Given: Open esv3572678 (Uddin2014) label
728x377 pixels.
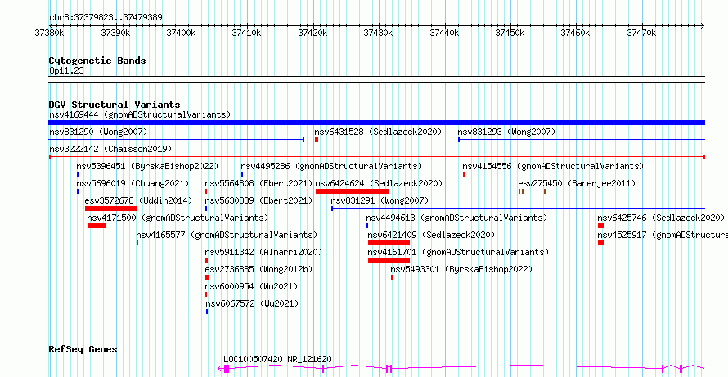Looking at the screenshot, I should [138, 200].
